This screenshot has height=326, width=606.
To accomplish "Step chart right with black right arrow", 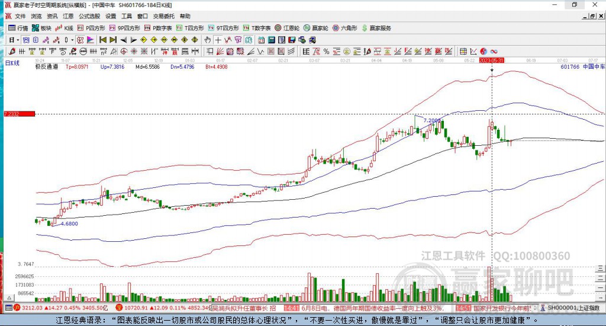I will tap(133, 40).
